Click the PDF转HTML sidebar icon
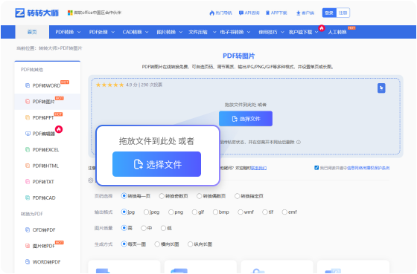The height and width of the screenshot is (274, 417). [28, 166]
